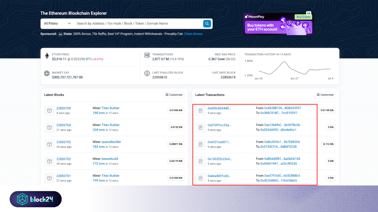Open block 22853703

[x=64, y=142]
